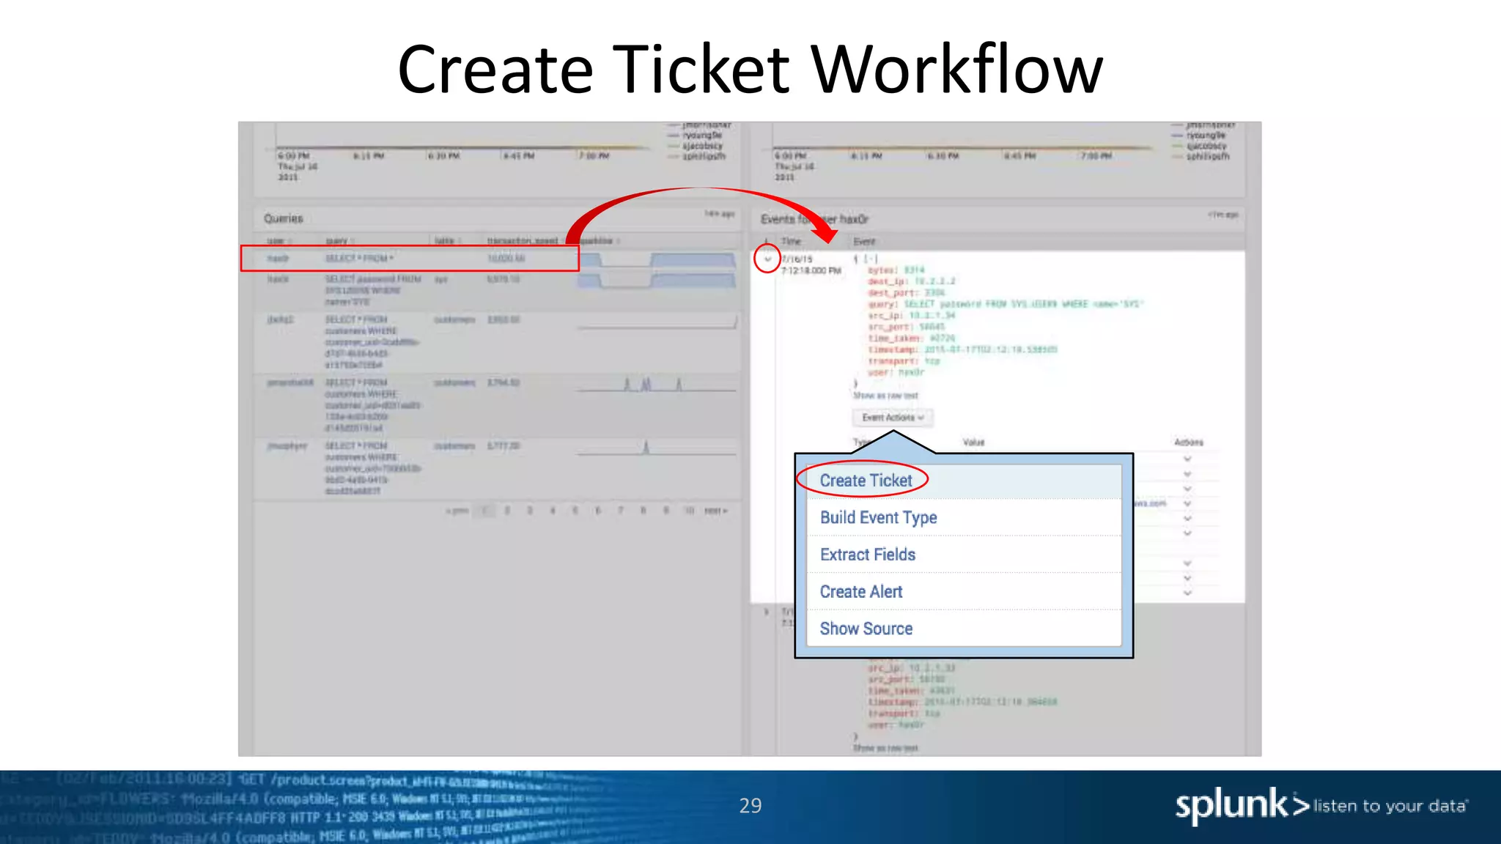Click the Queries panel title
This screenshot has width=1501, height=844.
(x=283, y=218)
